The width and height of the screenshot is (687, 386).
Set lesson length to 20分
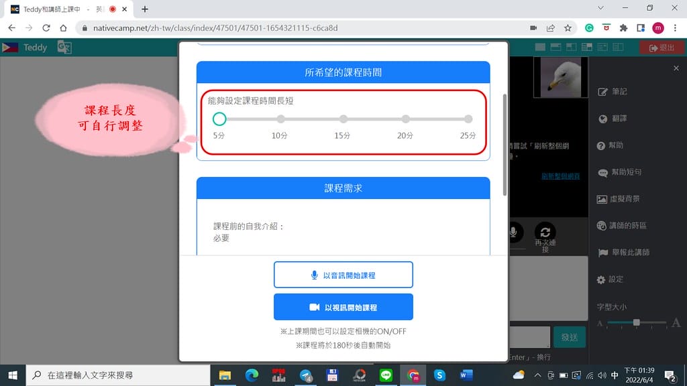point(406,119)
